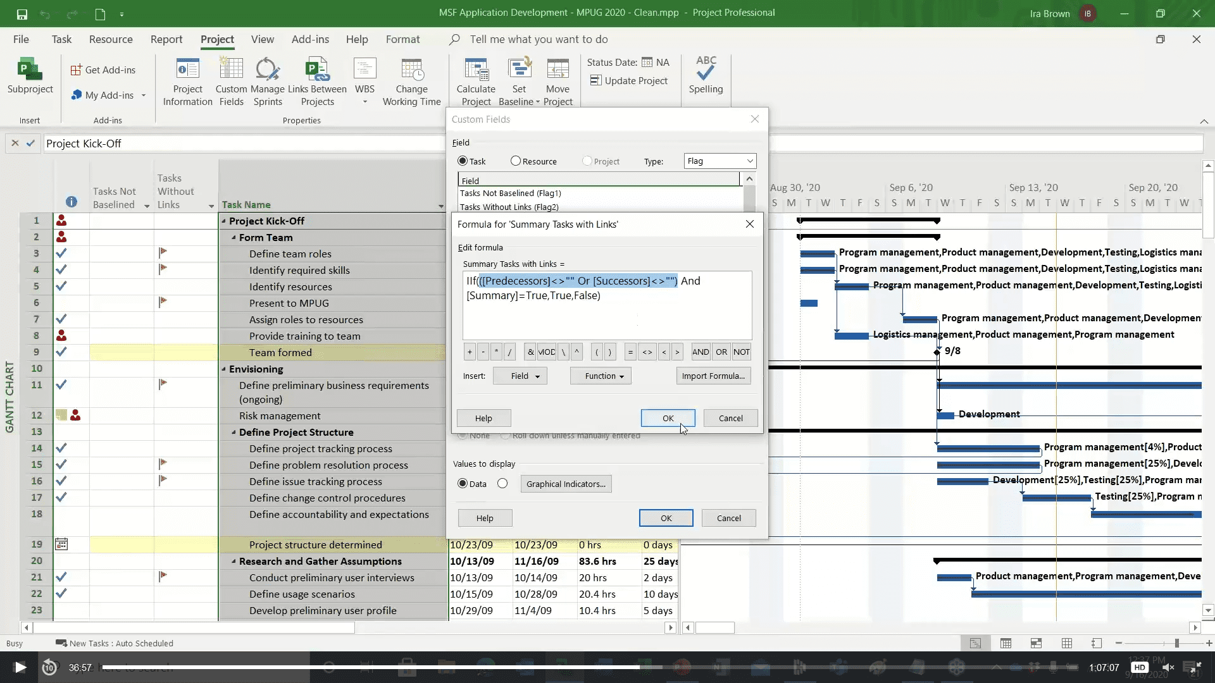
Task: Open My Add-ins dropdown arrow
Action: [x=144, y=95]
